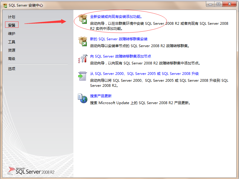This screenshot has width=239, height=179.
Task: Minimize the SQL Server 安装中心 window
Action: click(210, 4)
